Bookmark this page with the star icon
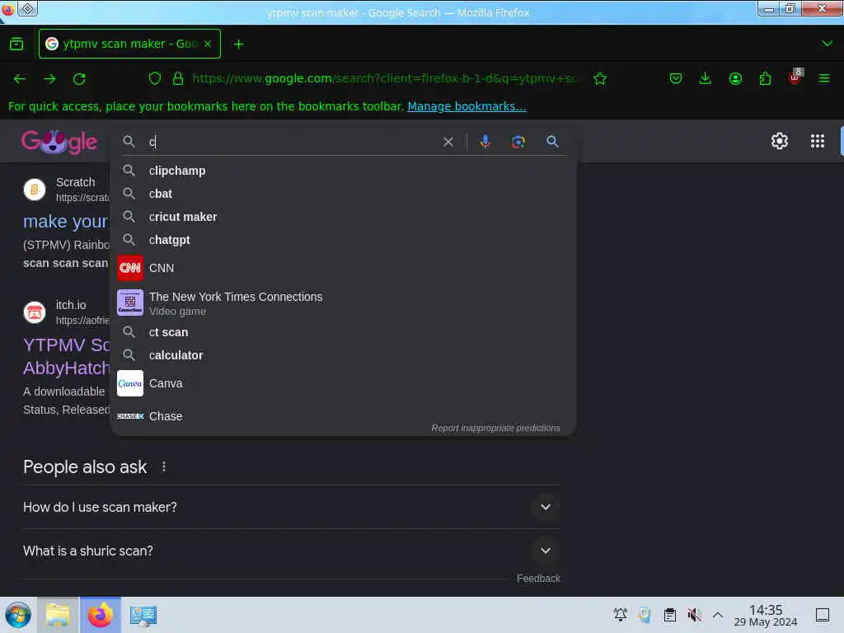844x633 pixels. [x=600, y=79]
